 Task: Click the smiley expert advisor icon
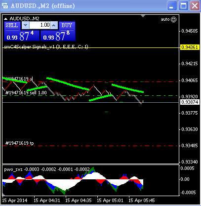click(x=173, y=19)
